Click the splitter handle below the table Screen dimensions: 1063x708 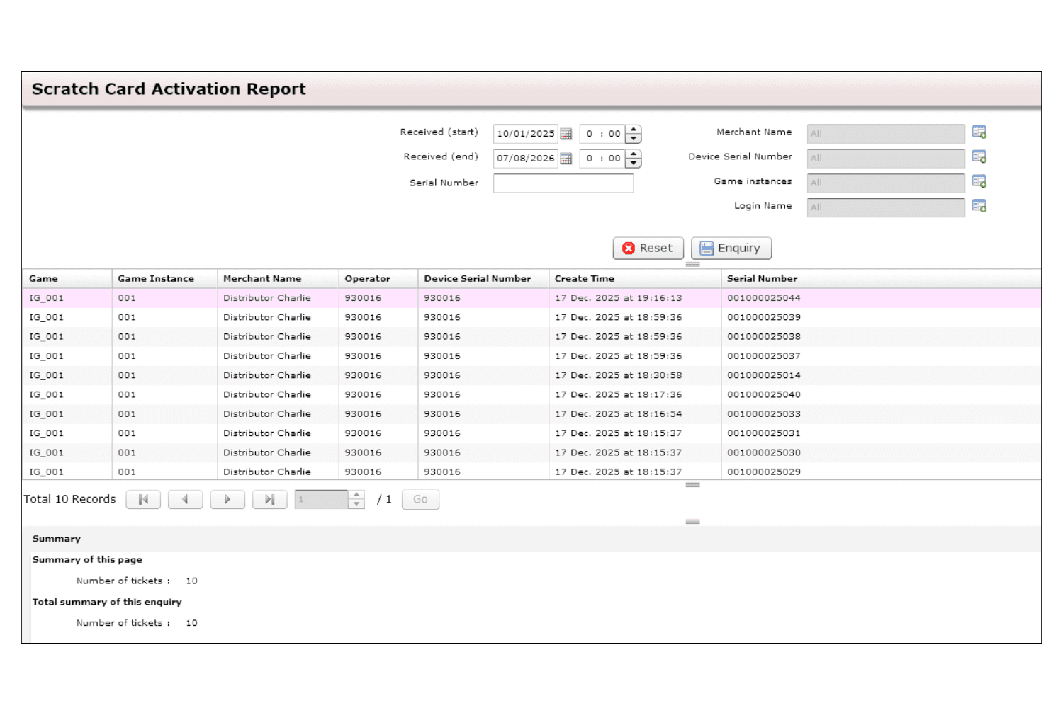[693, 485]
